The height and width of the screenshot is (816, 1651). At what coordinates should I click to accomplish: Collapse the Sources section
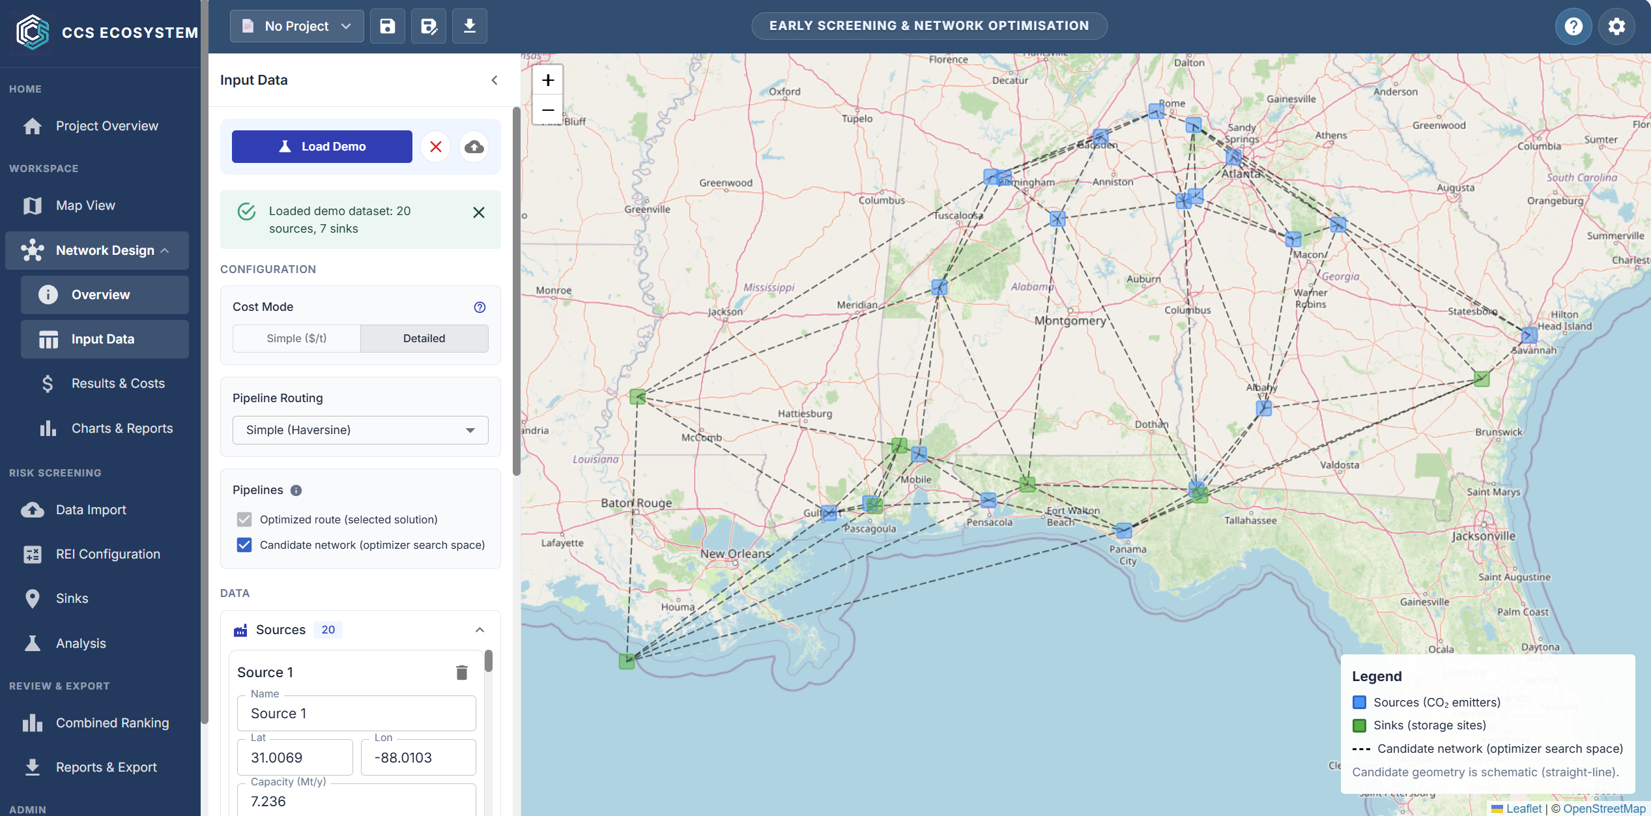click(480, 630)
